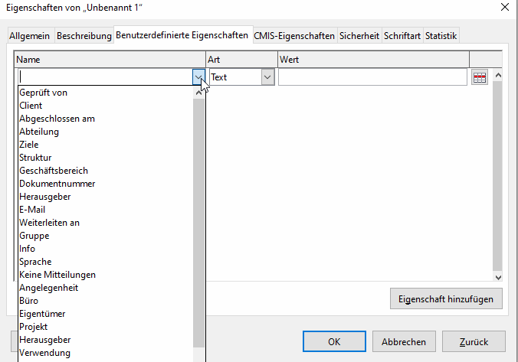Click the Abbrechen button
This screenshot has width=518, height=362.
404,341
